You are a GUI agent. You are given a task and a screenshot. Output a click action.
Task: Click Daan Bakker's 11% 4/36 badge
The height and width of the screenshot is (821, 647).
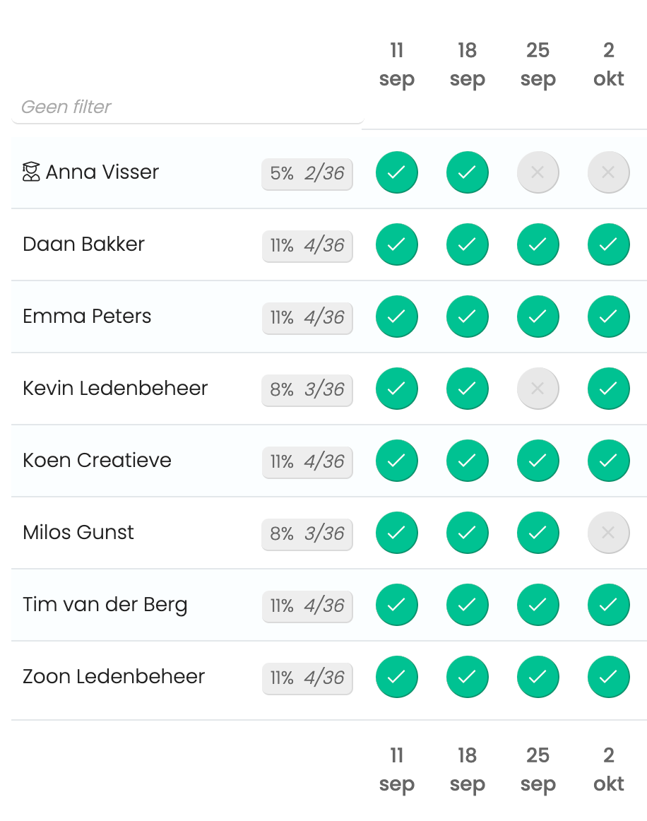tap(307, 246)
